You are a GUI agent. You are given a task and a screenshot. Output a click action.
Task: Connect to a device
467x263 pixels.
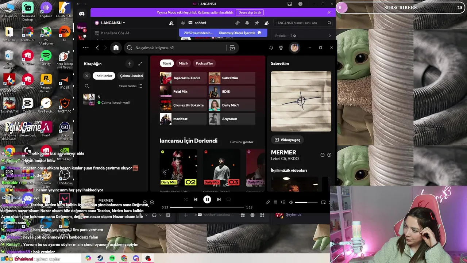click(x=283, y=202)
